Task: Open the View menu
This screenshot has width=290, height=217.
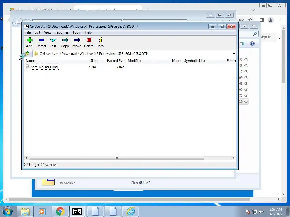Action: [48, 32]
